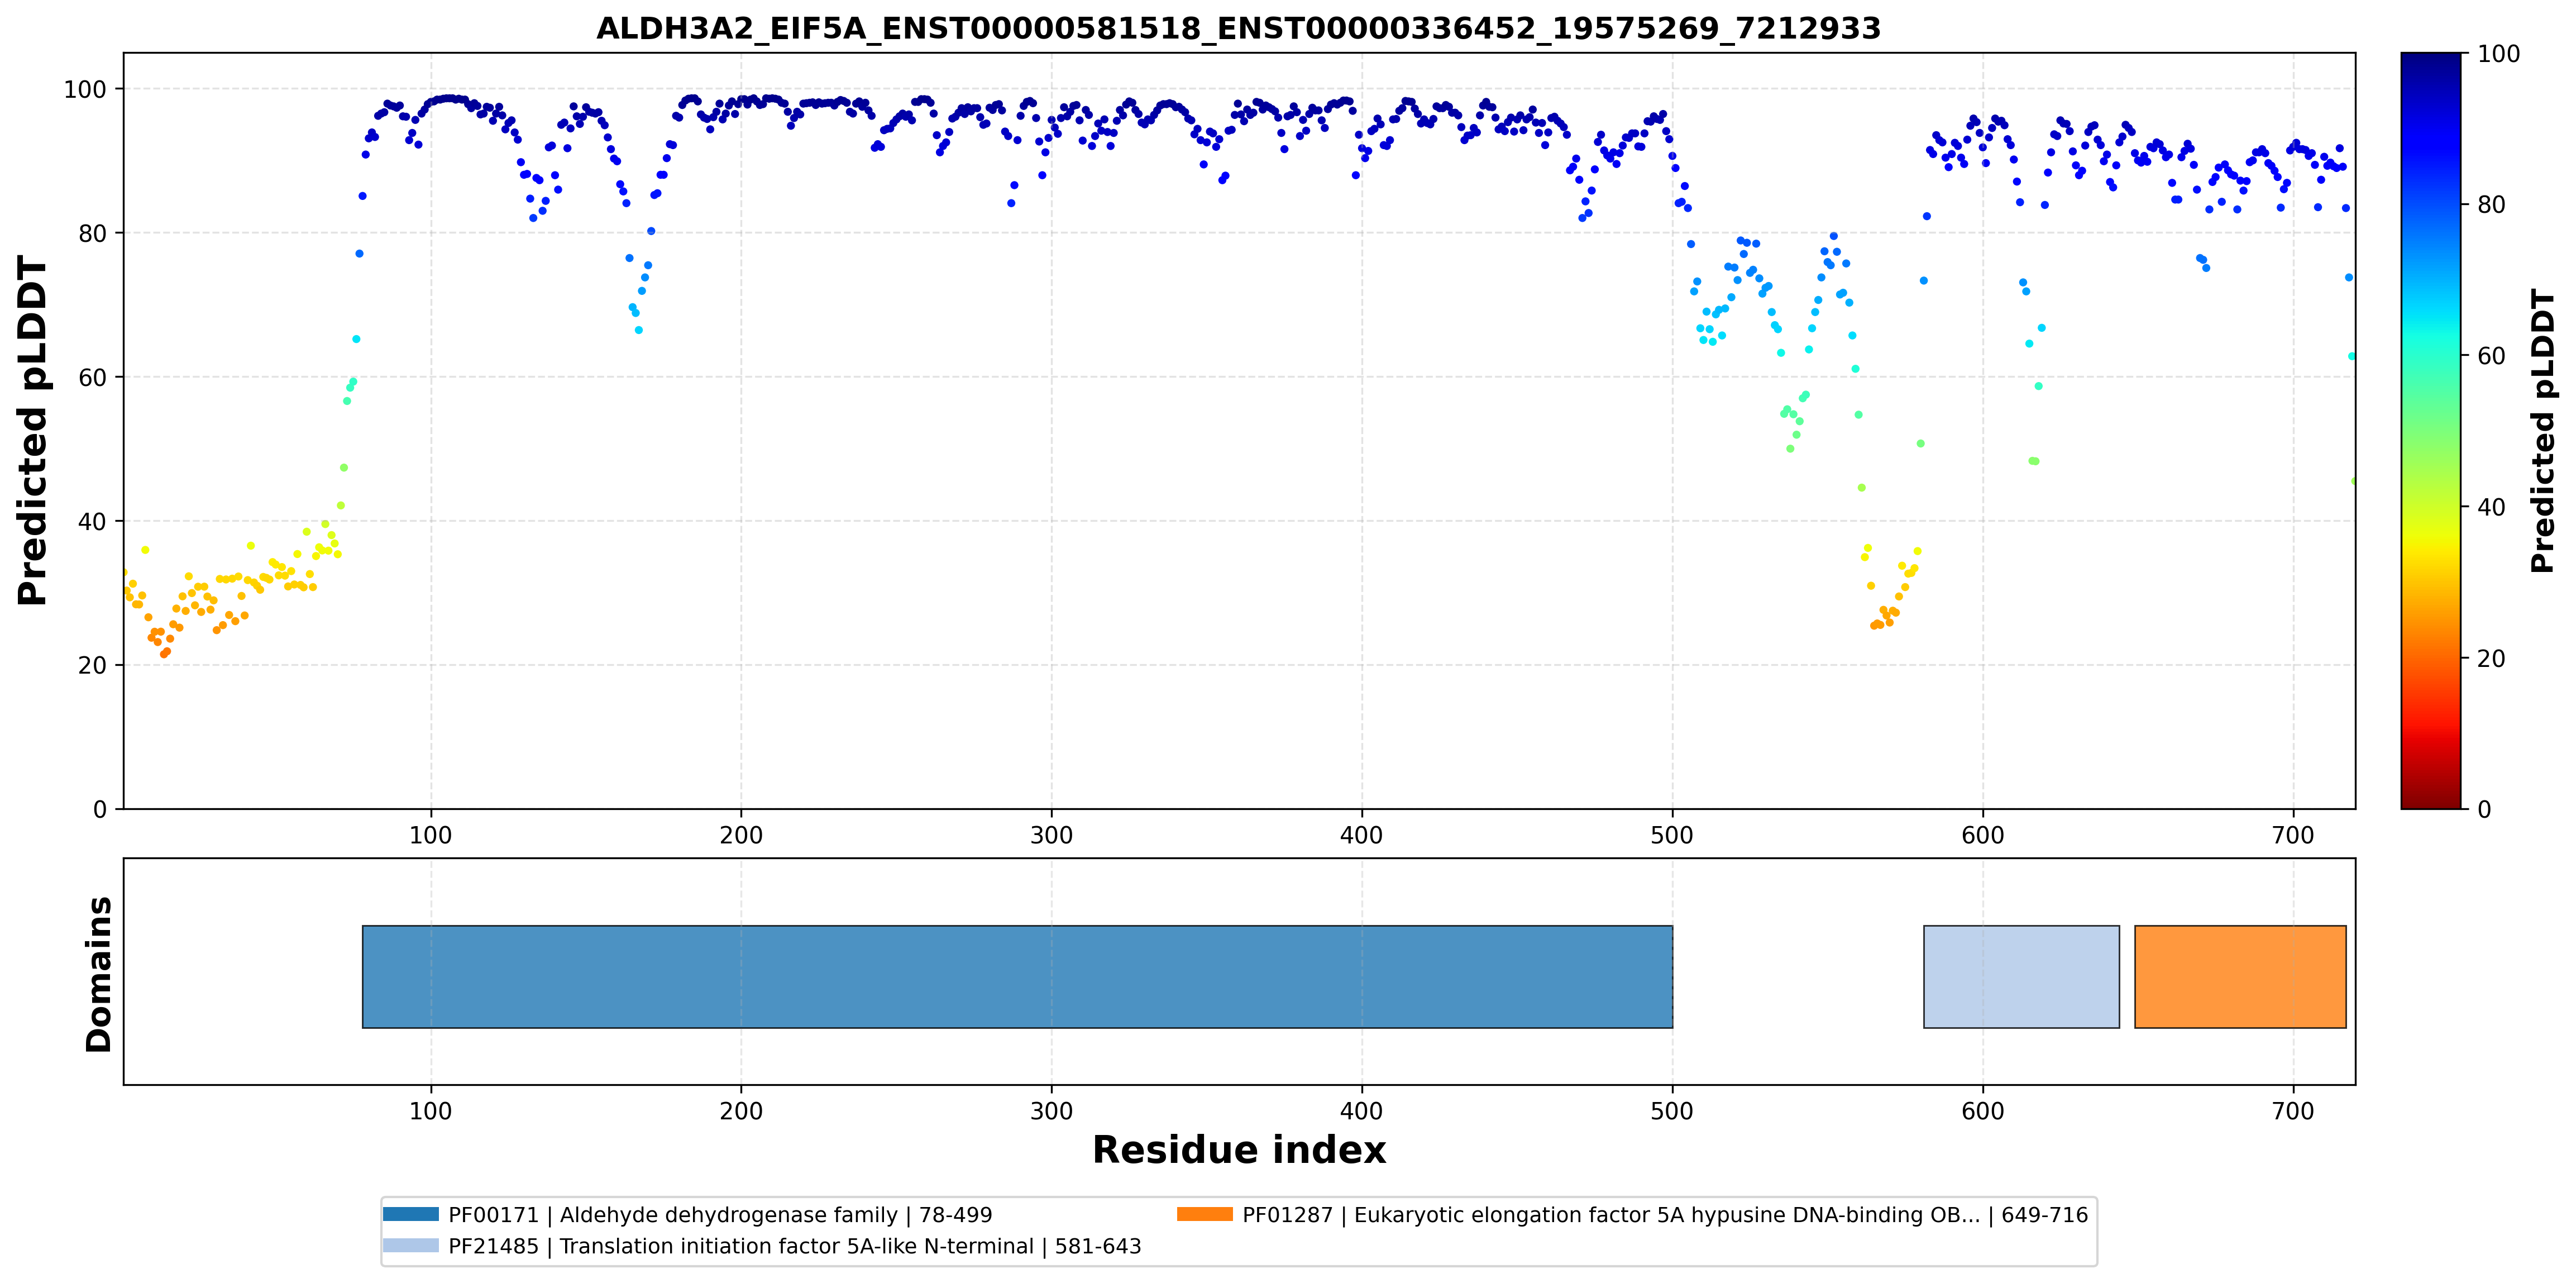Select the light blue eIF5A N-terminal domain bar
Screen dimensions: 2576x1283
(2021, 976)
